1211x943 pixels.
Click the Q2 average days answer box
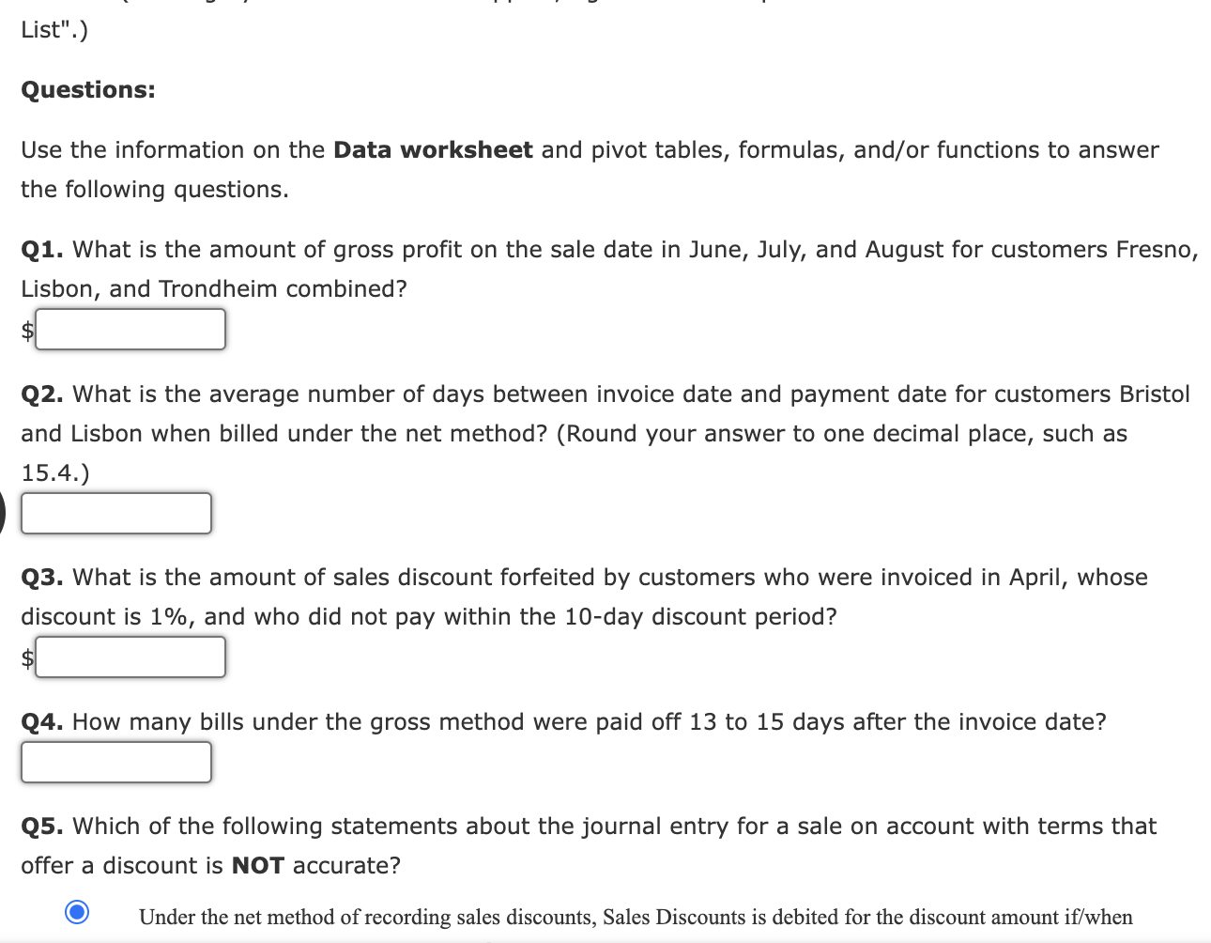click(x=115, y=513)
